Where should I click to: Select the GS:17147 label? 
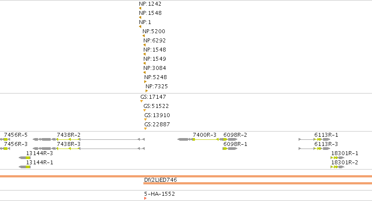153,97
